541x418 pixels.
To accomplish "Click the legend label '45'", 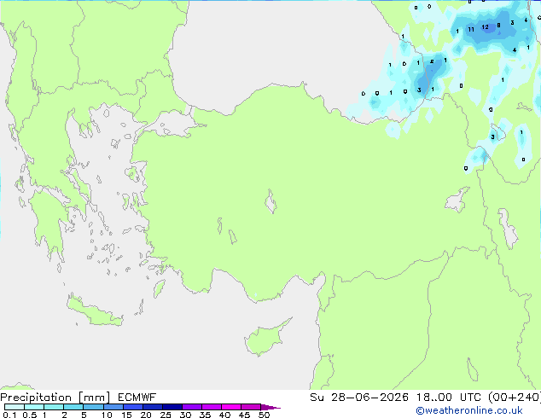I will (x=244, y=415).
